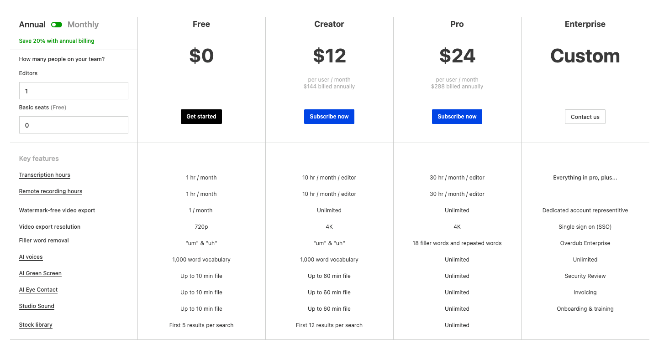Open the Stock library feature link

(36, 325)
